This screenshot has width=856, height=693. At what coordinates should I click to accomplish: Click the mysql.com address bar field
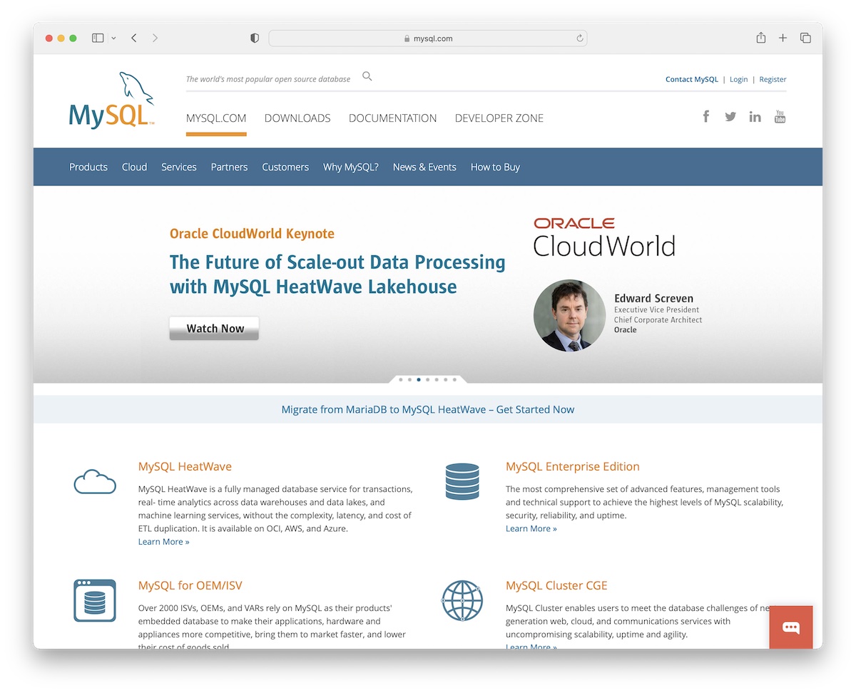coord(428,38)
